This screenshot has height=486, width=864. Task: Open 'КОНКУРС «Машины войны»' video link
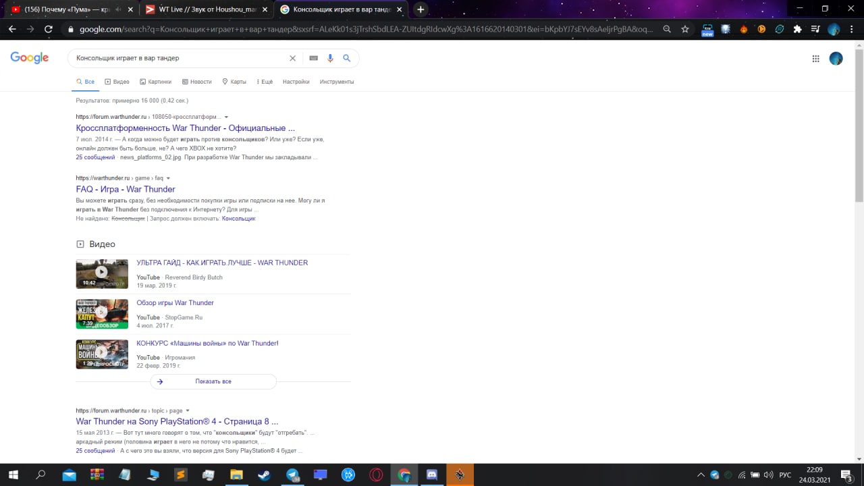point(207,343)
